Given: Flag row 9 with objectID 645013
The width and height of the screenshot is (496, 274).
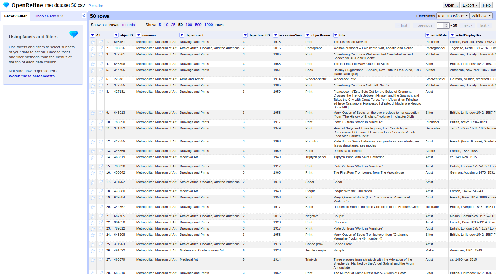Looking at the screenshot, I should [x=101, y=113].
